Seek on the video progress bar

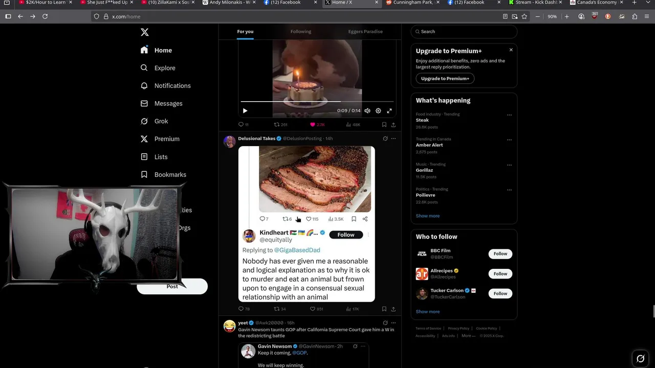tap(317, 102)
